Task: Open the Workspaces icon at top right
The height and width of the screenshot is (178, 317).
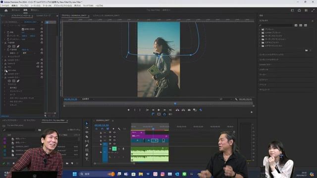Action: coord(292,10)
